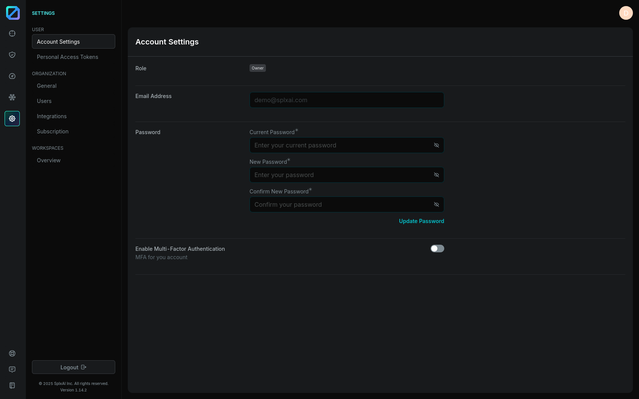The height and width of the screenshot is (399, 639).
Task: Show the current password text
Action: [x=436, y=145]
